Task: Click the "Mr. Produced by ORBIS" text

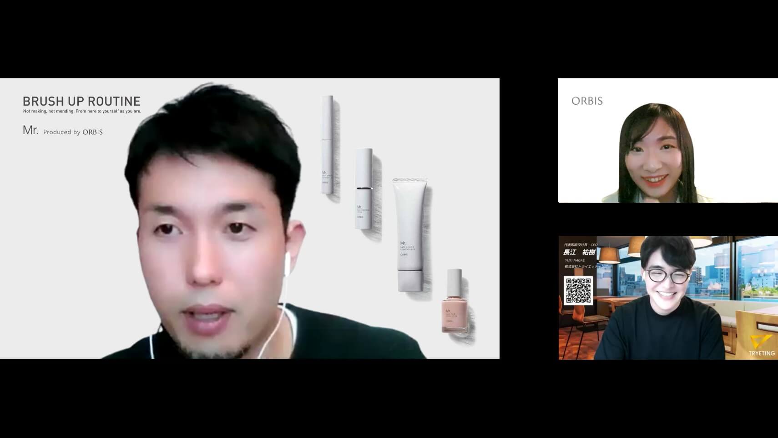Action: (x=63, y=131)
